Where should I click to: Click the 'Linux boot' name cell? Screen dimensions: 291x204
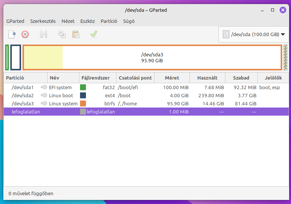[x=61, y=95]
